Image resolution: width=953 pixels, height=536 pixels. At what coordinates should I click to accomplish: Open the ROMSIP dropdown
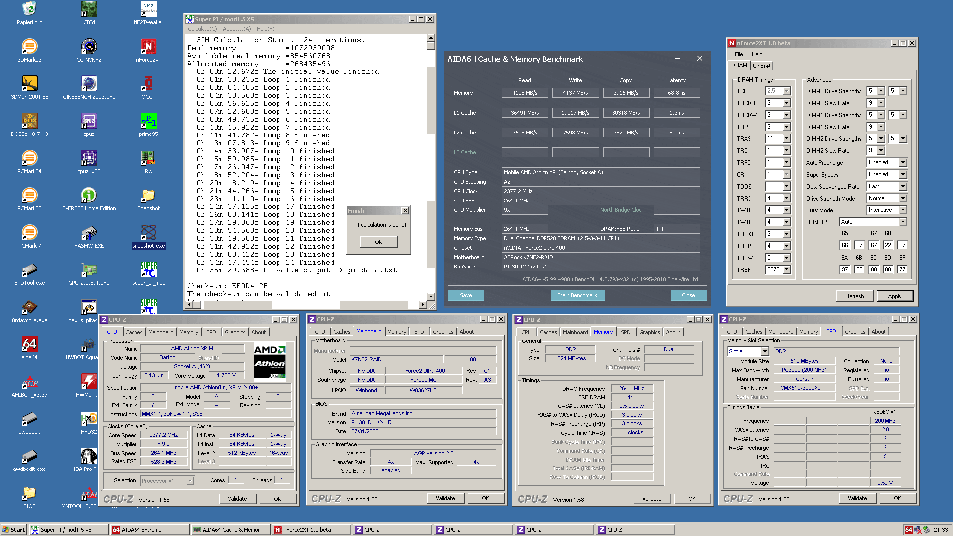(x=903, y=222)
